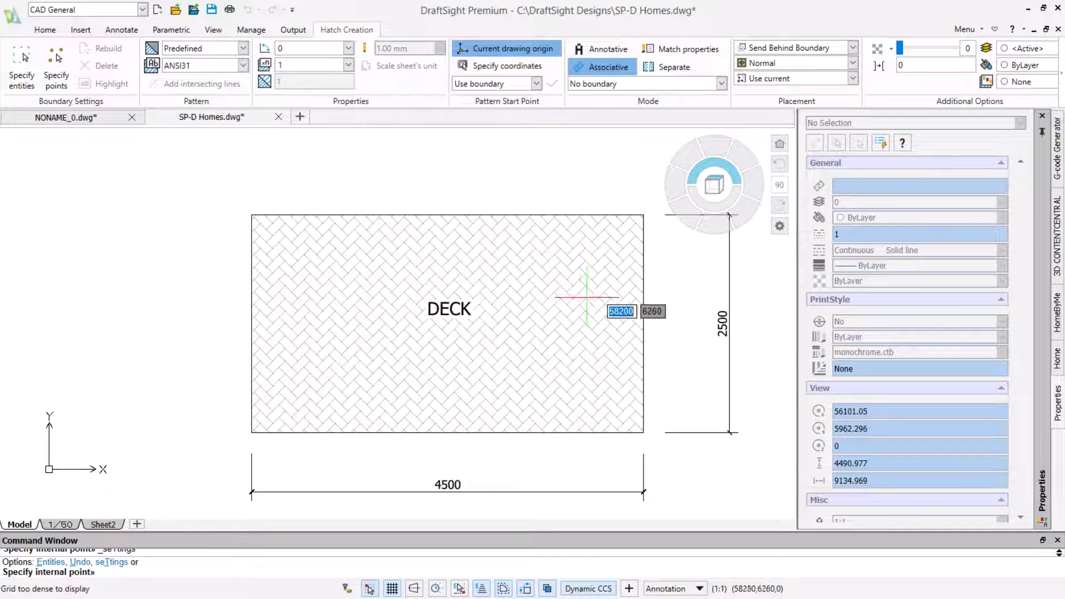The height and width of the screenshot is (599, 1065).
Task: Click the Specify points tool
Action: pyautogui.click(x=56, y=67)
